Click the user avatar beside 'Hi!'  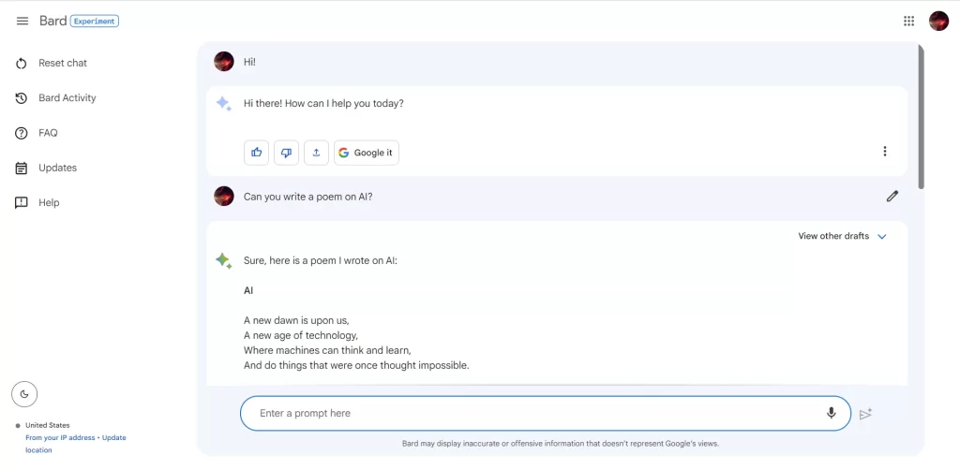pyautogui.click(x=223, y=61)
